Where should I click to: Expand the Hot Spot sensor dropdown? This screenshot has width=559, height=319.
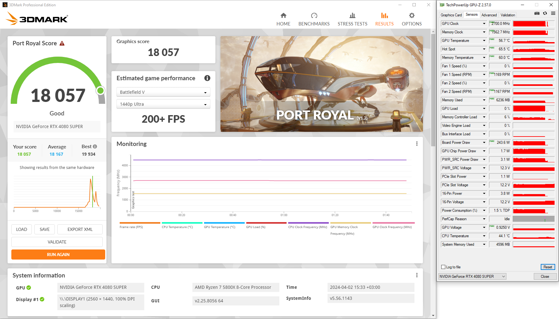pyautogui.click(x=484, y=49)
